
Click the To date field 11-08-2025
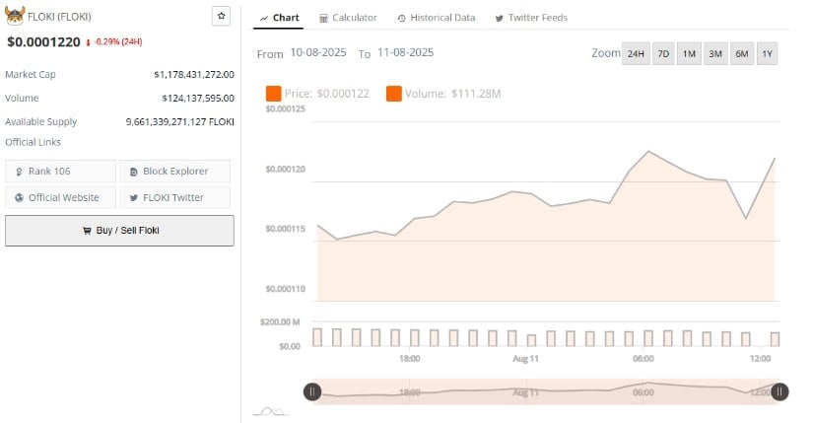click(405, 52)
